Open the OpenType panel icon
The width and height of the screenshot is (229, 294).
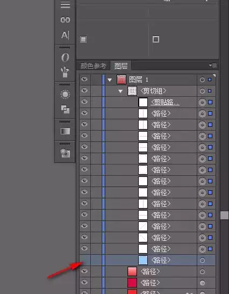[65, 58]
